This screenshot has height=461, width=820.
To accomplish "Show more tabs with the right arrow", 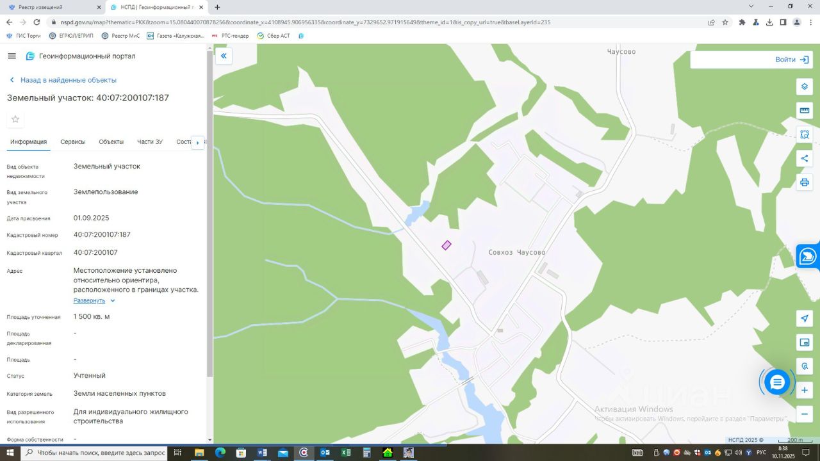I will [197, 142].
